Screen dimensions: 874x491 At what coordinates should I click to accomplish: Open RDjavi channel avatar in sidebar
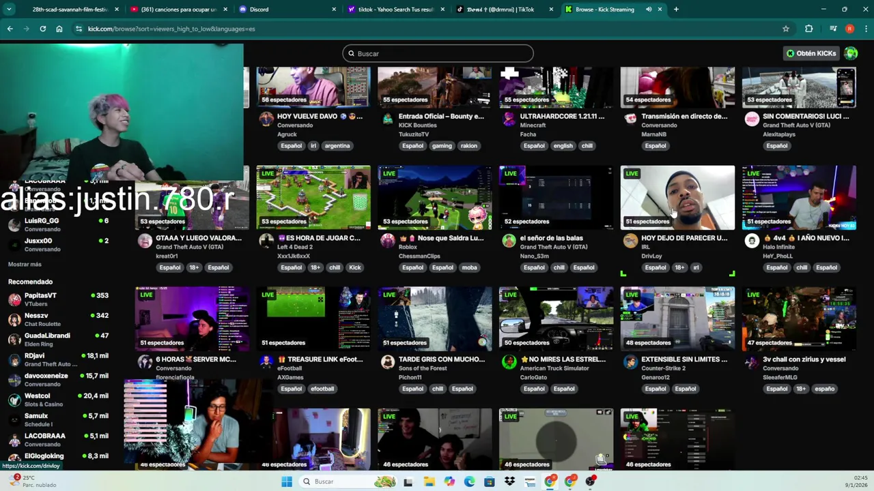pyautogui.click(x=14, y=359)
